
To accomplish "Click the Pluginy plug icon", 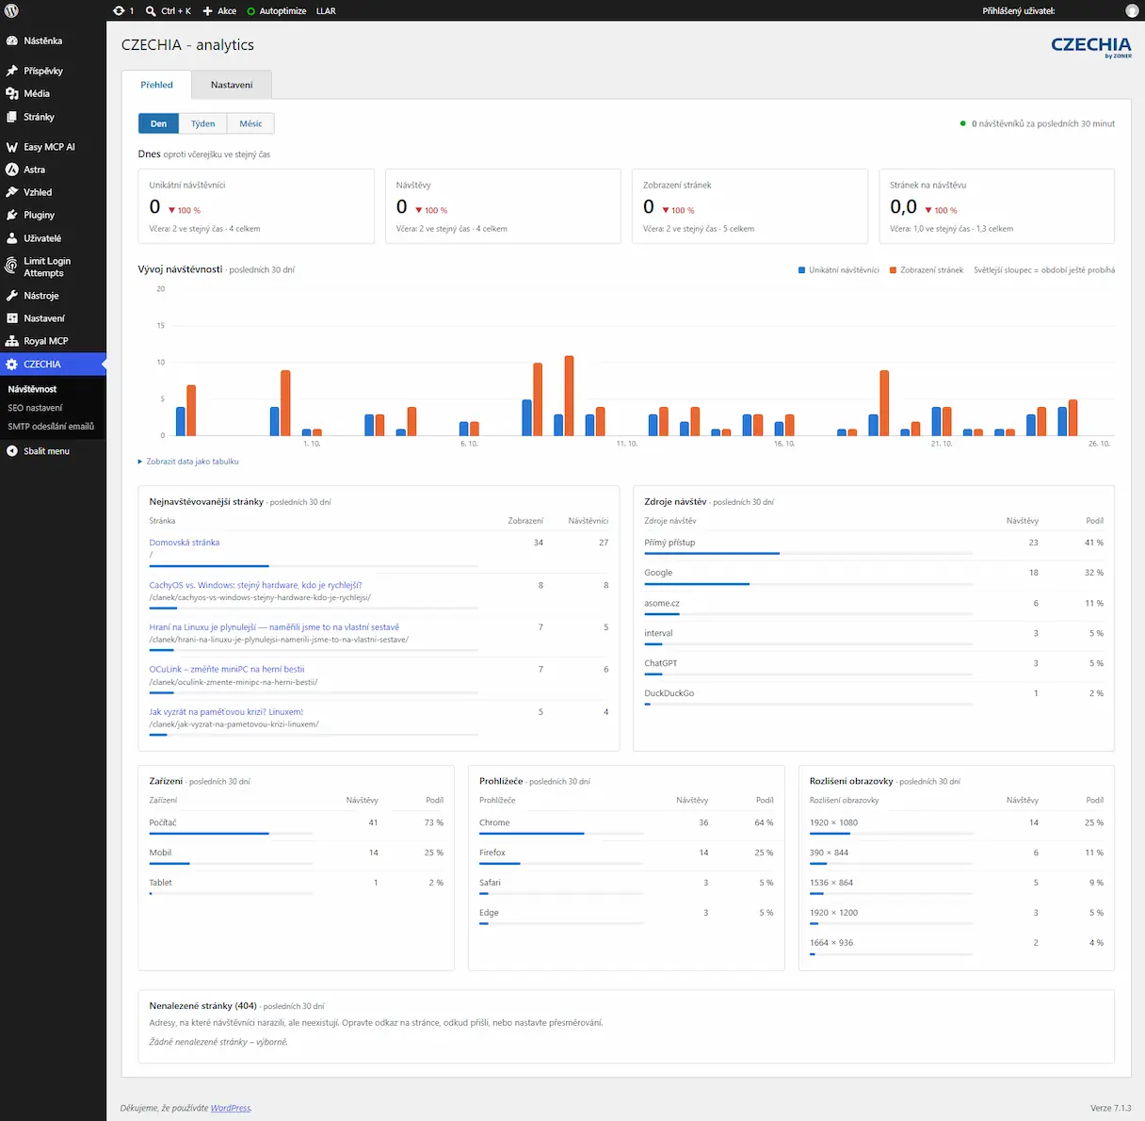I will pos(12,215).
